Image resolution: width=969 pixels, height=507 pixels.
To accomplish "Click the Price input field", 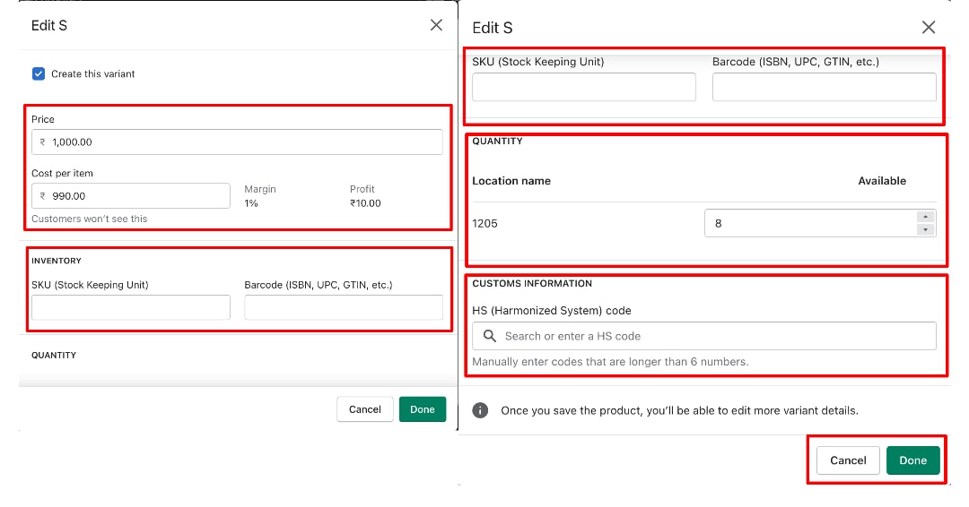I will [x=237, y=142].
